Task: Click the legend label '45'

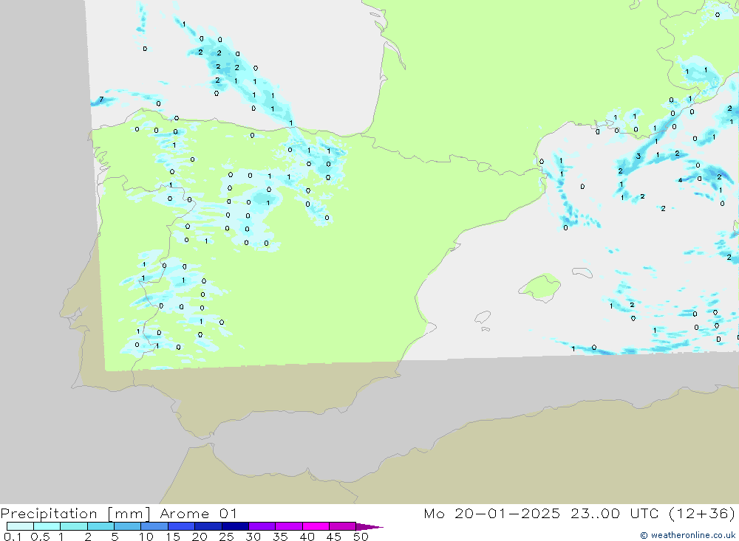Action: click(x=334, y=537)
